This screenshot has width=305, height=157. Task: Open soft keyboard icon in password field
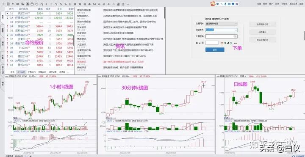point(235,36)
